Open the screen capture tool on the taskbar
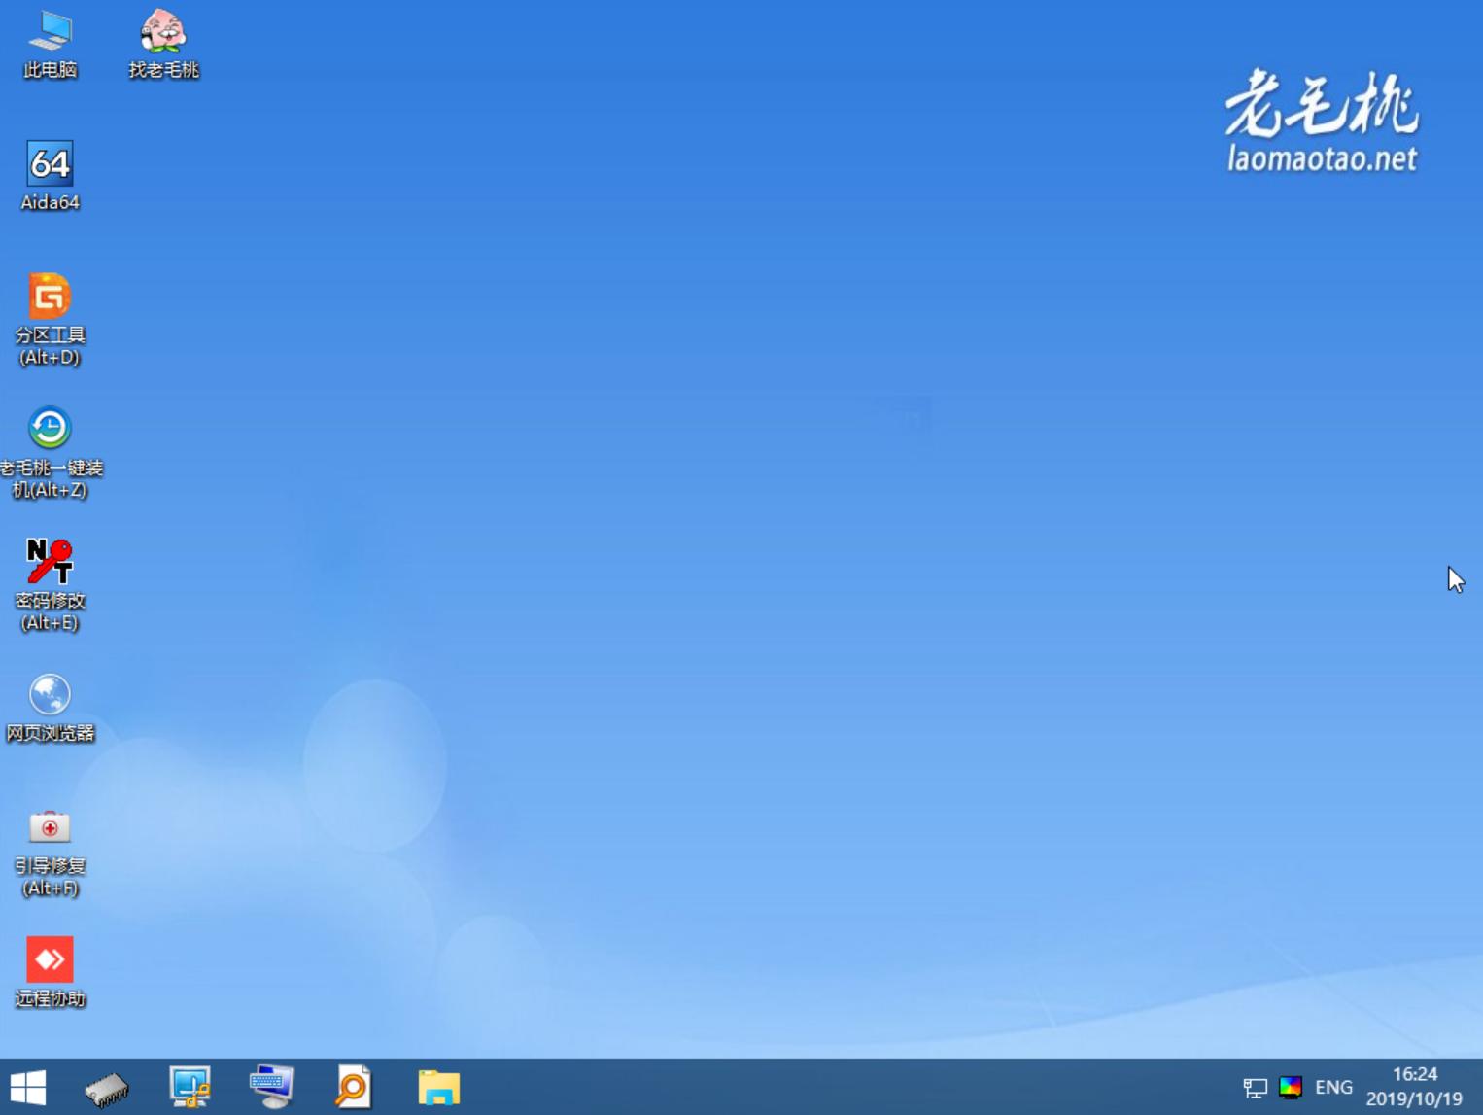 click(190, 1087)
